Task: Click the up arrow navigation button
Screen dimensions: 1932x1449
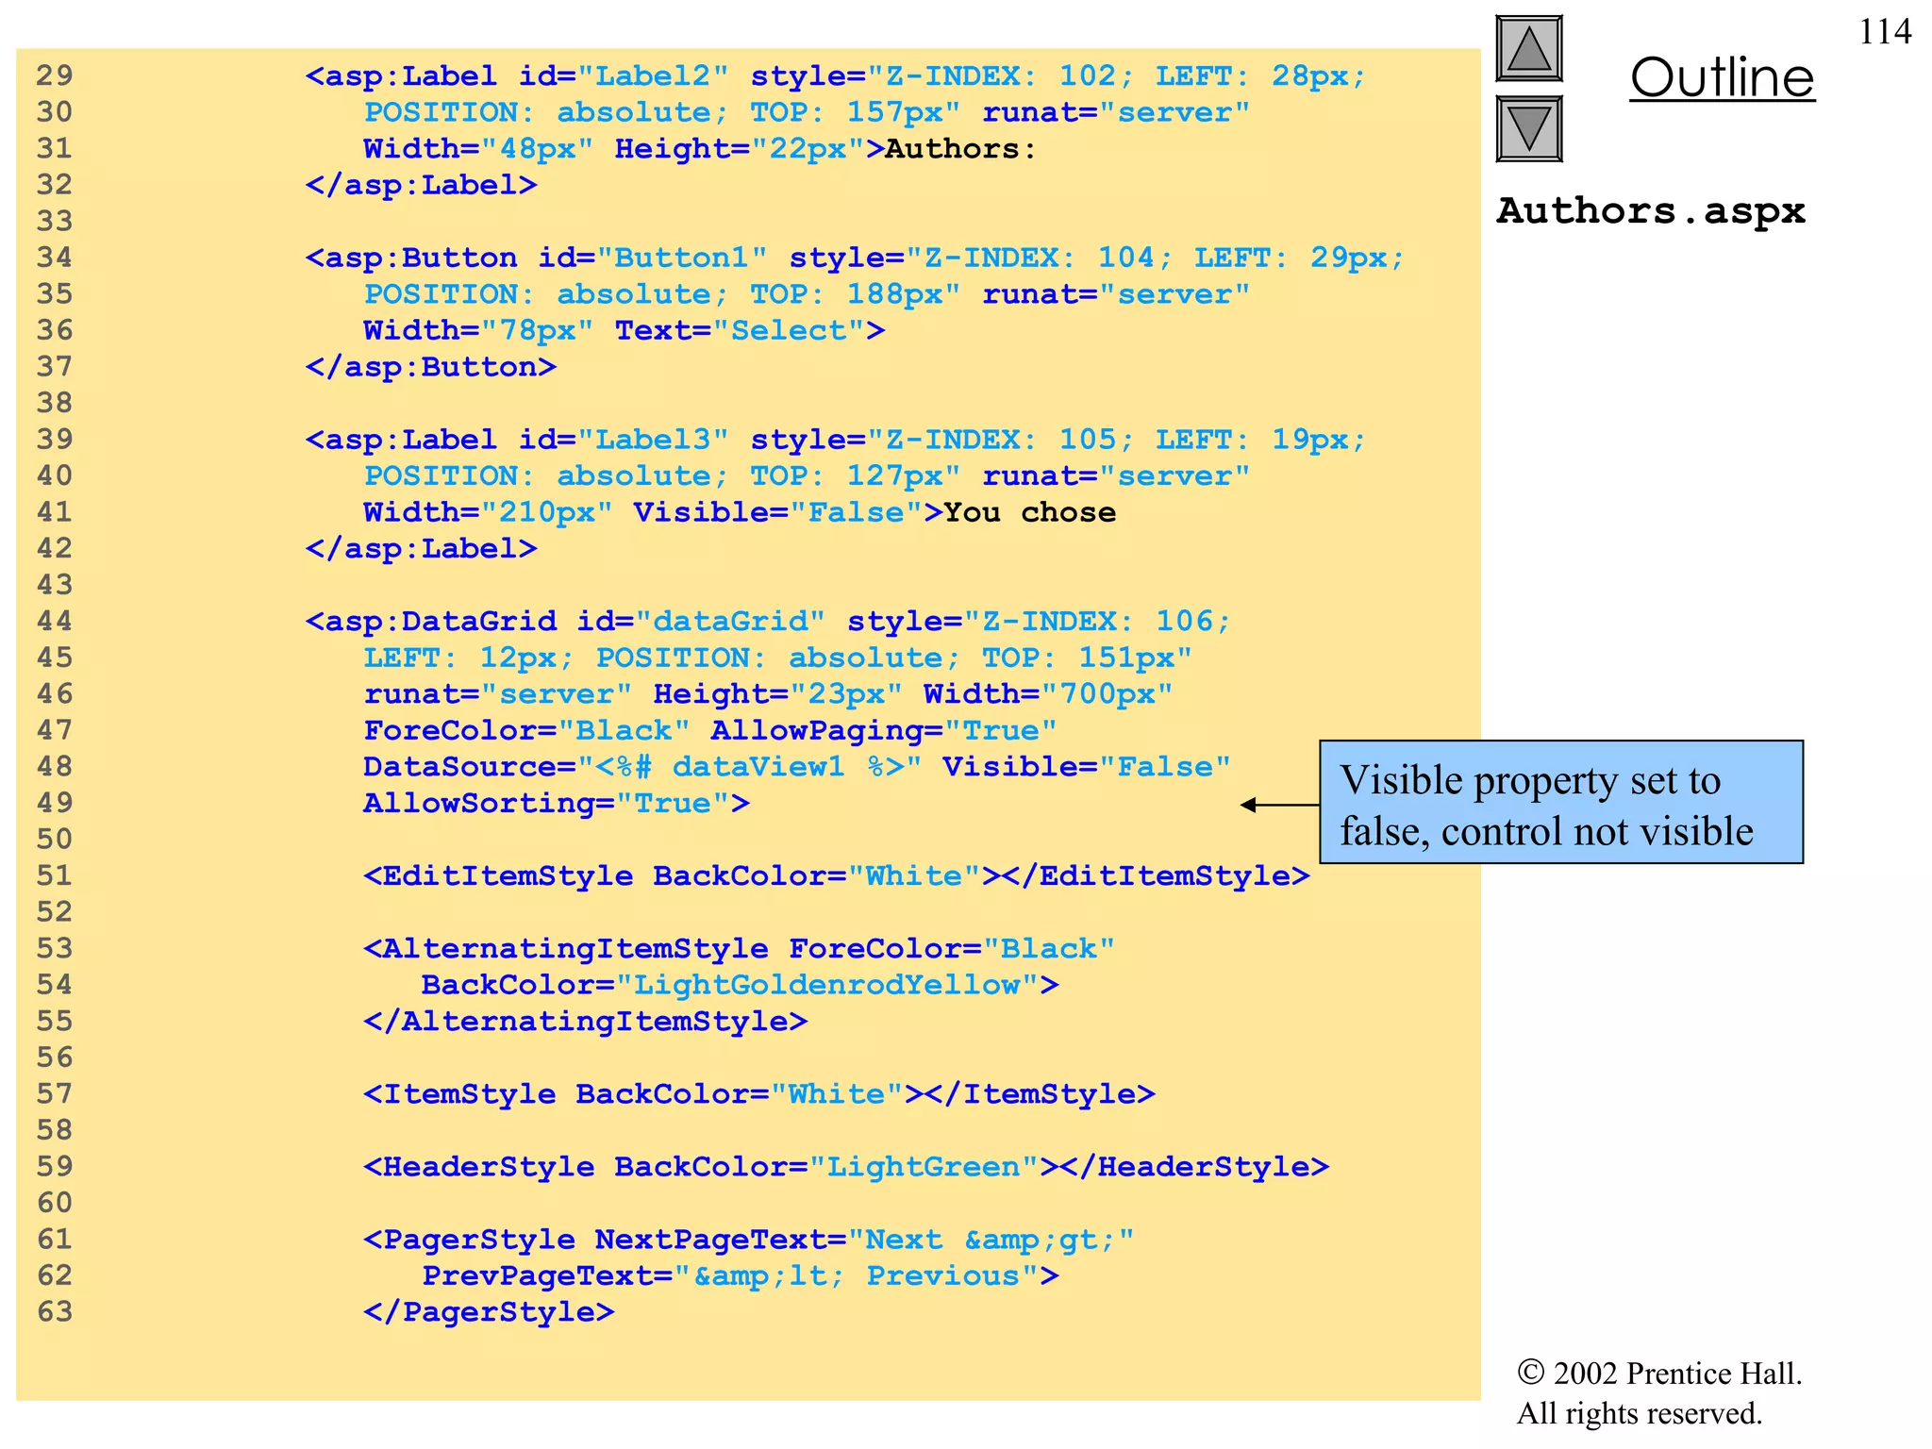Action: (x=1529, y=49)
